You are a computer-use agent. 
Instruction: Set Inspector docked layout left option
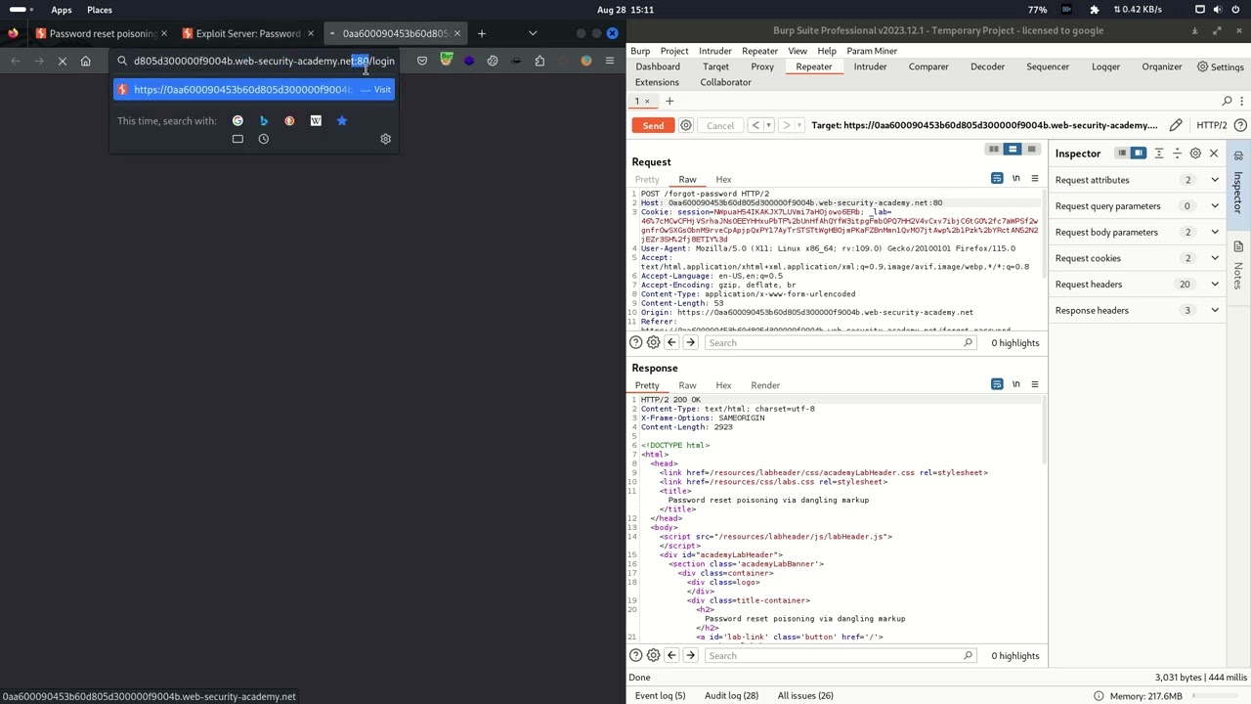click(1122, 154)
